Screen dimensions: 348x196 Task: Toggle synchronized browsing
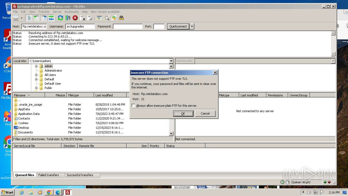tap(114, 18)
